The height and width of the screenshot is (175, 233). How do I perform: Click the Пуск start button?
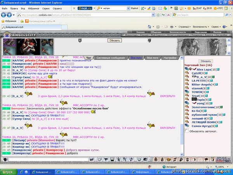pos(8,172)
